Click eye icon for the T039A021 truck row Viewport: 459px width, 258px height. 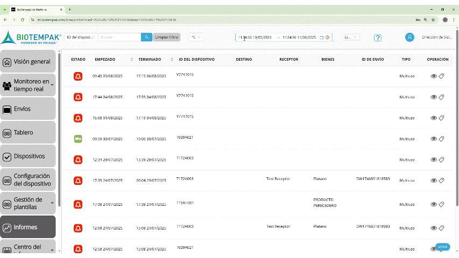tap(434, 139)
